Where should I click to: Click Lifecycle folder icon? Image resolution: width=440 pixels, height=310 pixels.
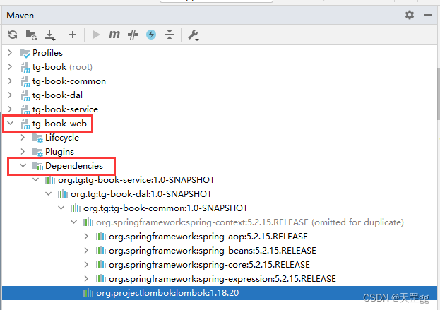pyautogui.click(x=37, y=138)
